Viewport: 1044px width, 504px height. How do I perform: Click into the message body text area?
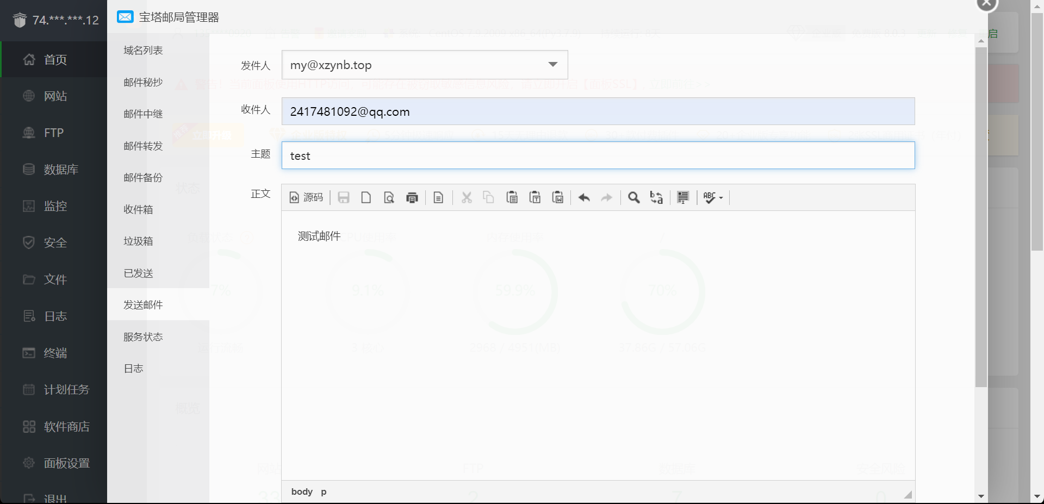(598, 345)
